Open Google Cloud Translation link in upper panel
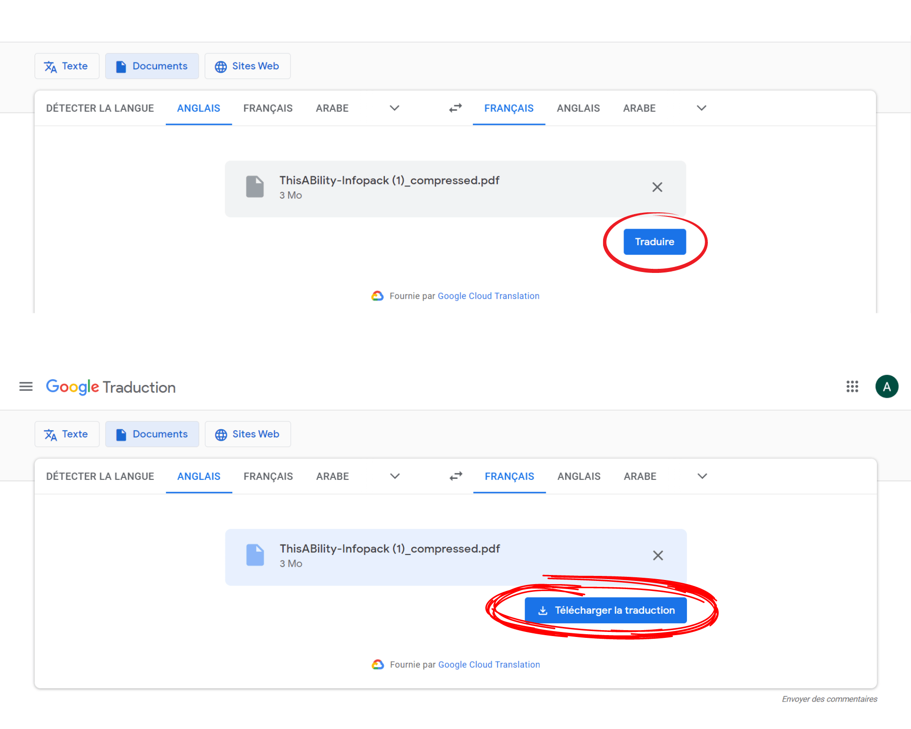911x729 pixels. [488, 296]
